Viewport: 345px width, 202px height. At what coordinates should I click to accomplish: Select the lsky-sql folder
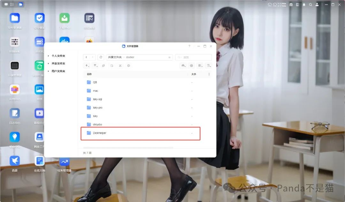click(x=147, y=99)
